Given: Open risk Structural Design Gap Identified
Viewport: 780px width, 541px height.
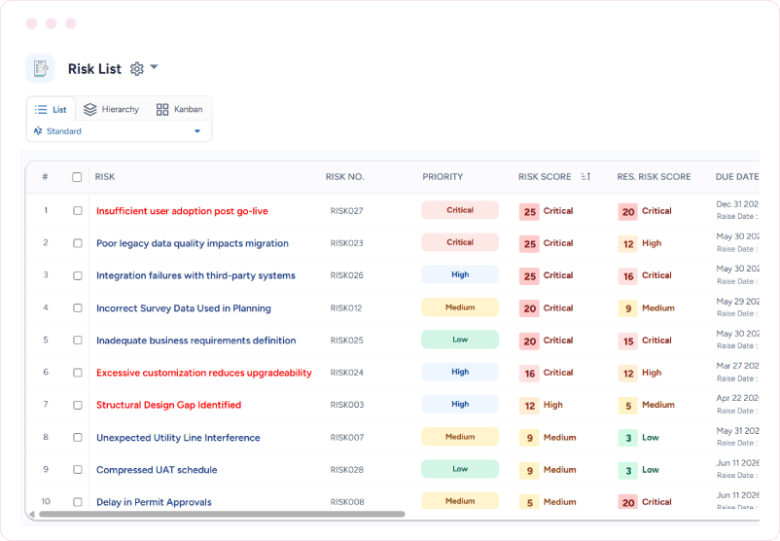Looking at the screenshot, I should coord(168,405).
